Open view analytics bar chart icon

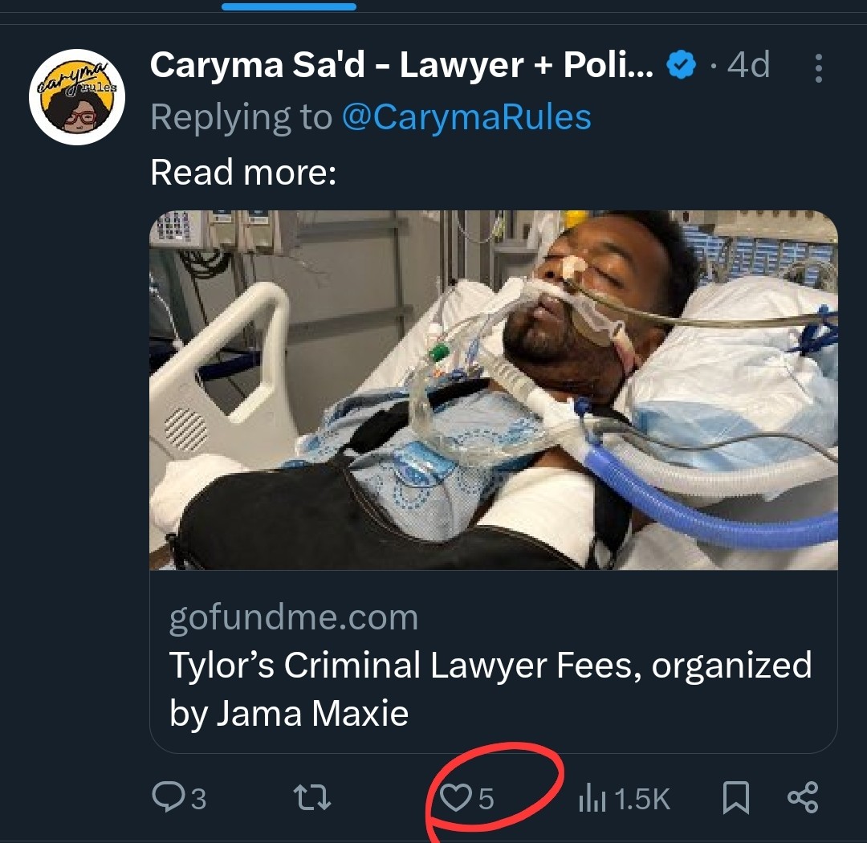coord(592,798)
